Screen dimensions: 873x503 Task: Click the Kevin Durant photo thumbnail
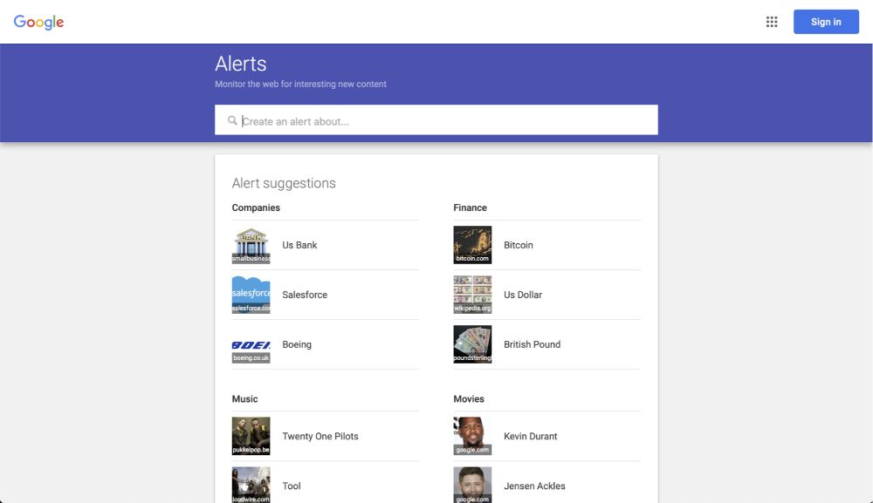472,436
